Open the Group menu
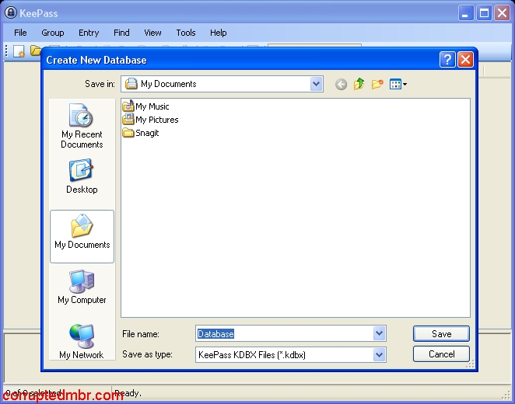The height and width of the screenshot is (404, 515). point(53,33)
